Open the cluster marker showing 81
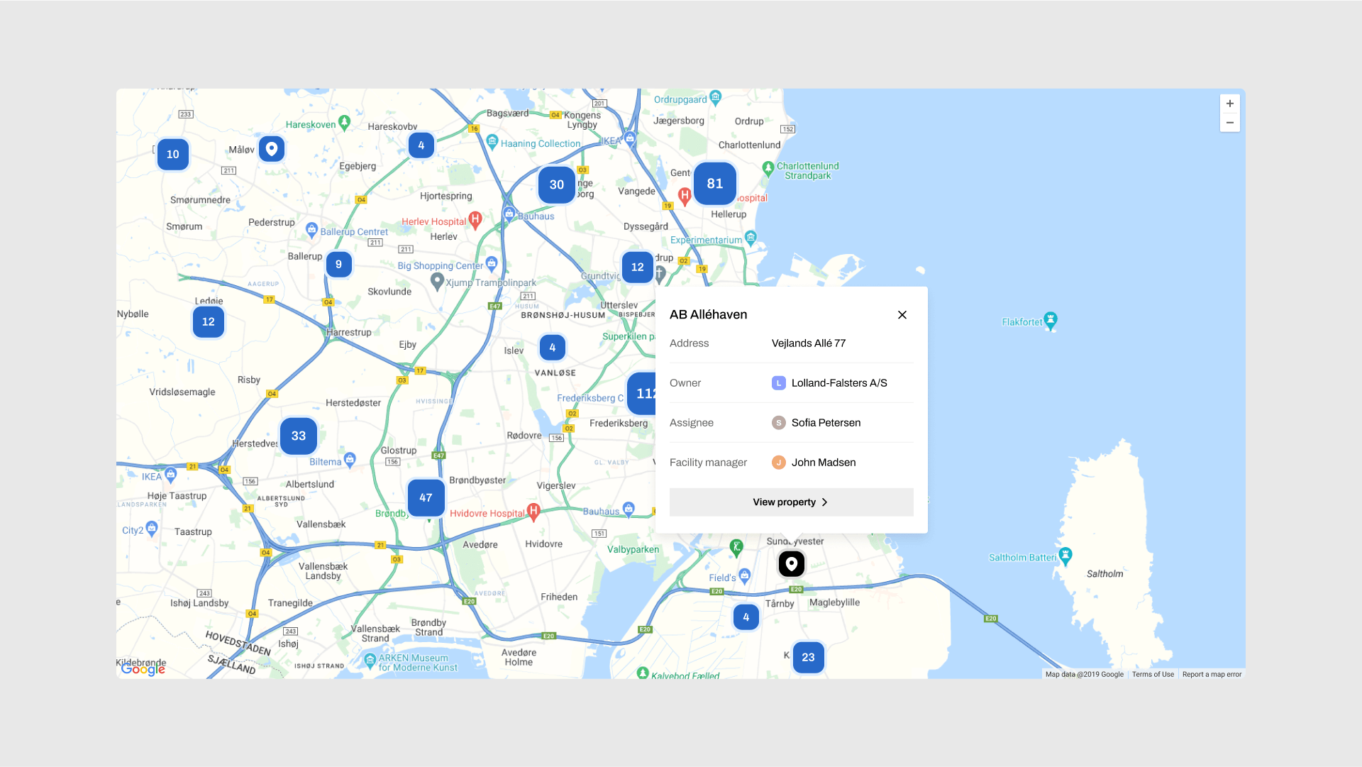The image size is (1362, 767). 714,183
